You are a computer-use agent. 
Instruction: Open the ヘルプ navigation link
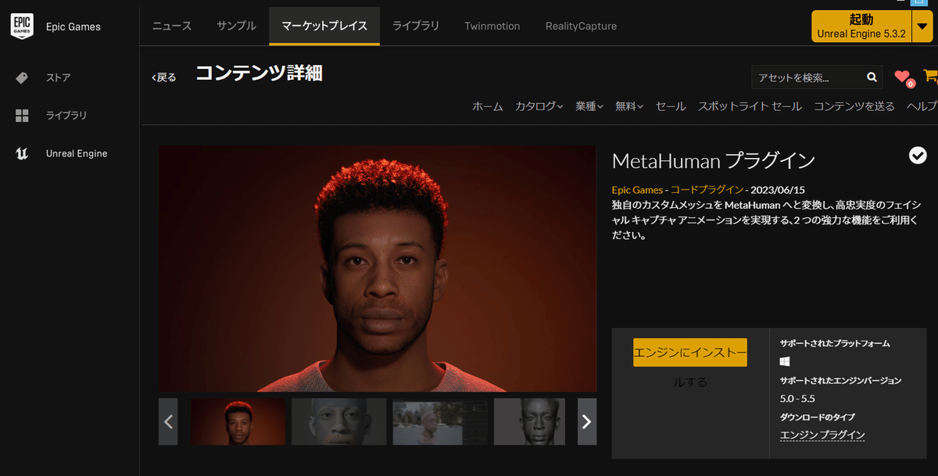coord(922,106)
